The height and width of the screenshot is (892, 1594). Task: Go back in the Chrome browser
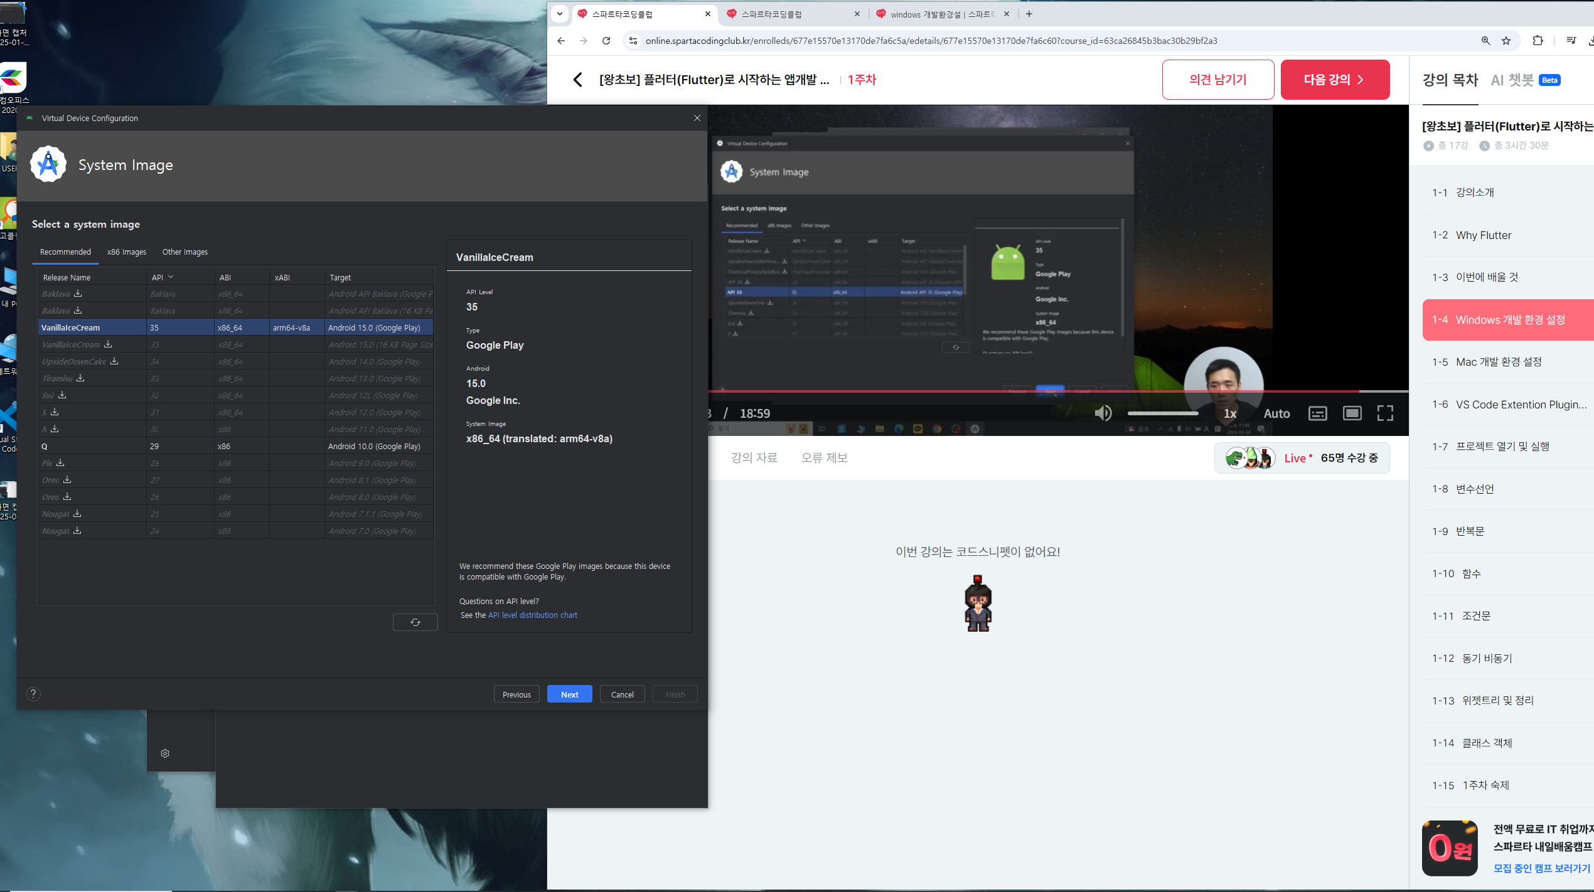[x=561, y=41]
